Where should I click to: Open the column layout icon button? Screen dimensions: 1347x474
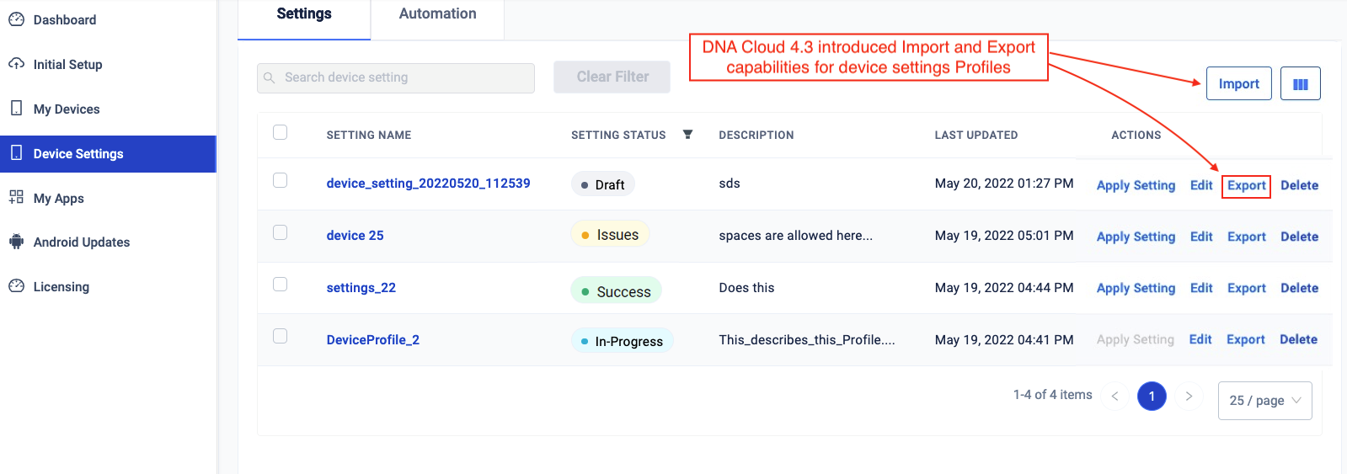(1300, 84)
